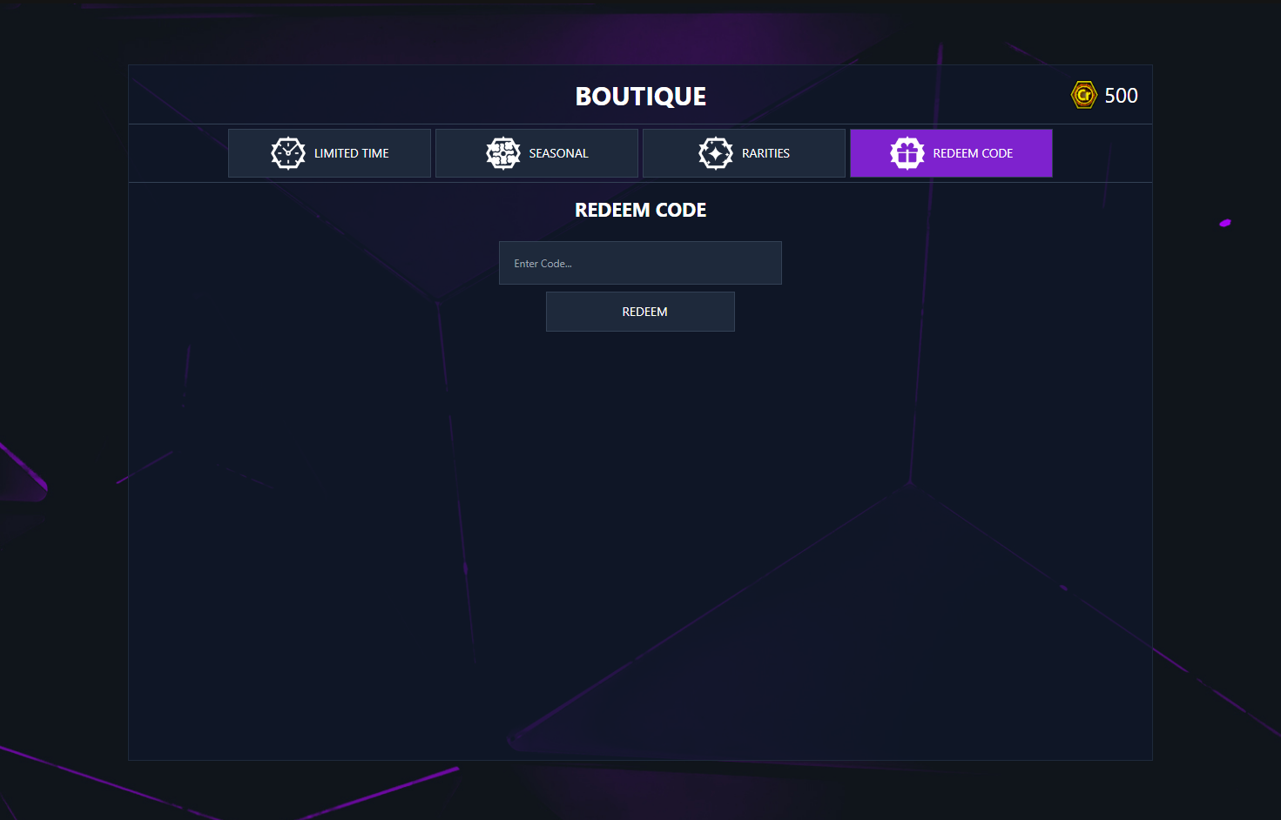
Task: Click the BOUTIQUE title heading
Action: [640, 96]
